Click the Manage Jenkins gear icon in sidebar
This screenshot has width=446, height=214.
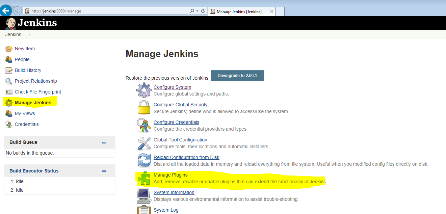tap(9, 103)
